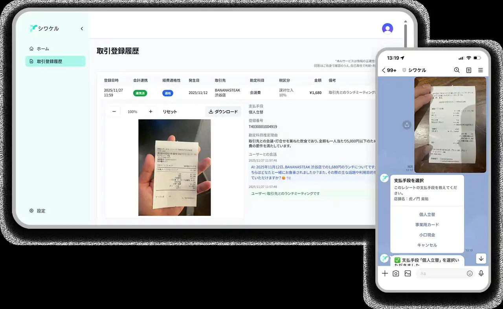503x309 pixels.
Task: Collapse the sidebar with the chevron arrow
Action: tap(82, 29)
